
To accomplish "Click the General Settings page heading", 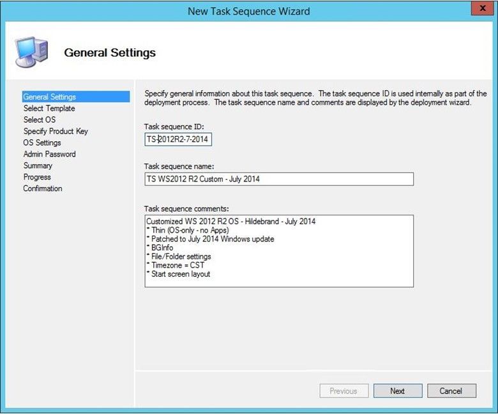I will click(x=110, y=52).
